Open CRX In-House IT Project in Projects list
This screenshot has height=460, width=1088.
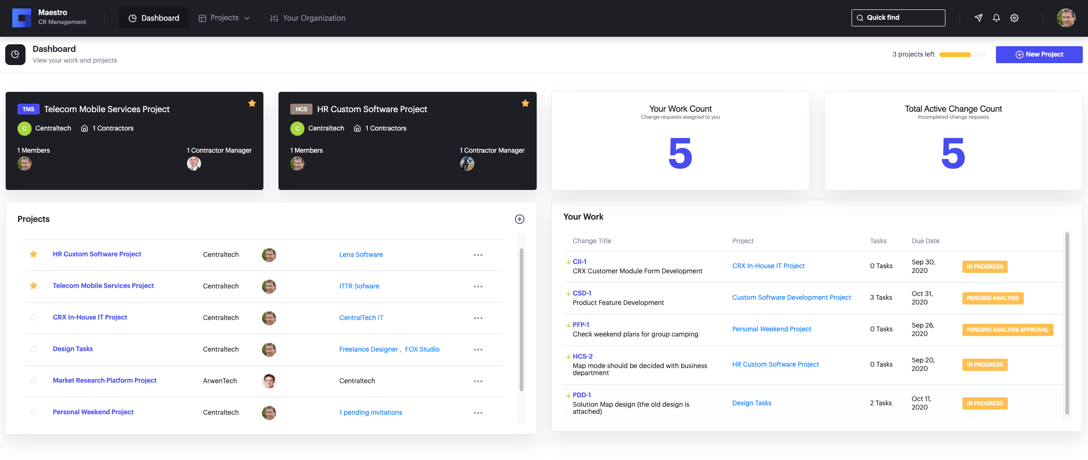[90, 317]
